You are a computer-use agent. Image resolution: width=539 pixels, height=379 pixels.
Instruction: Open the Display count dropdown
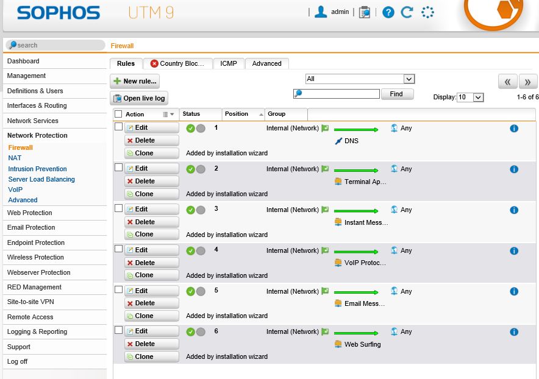[x=470, y=97]
